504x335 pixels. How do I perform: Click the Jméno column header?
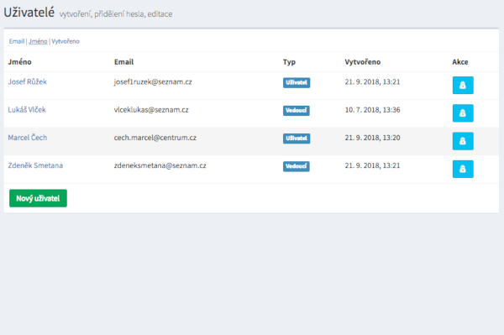tap(19, 62)
